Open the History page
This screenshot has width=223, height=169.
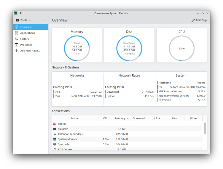coord(25,39)
